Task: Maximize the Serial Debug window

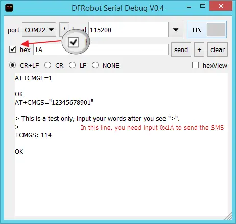Action: pos(203,6)
